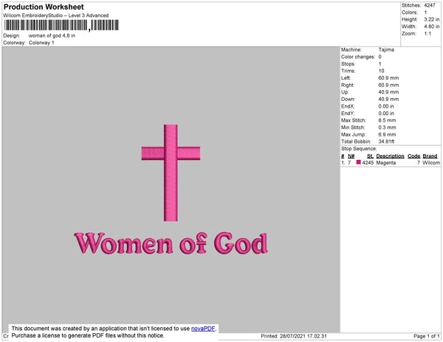Click the barcode under the worksheet title
Viewport: 443px width, 342px height.
(x=61, y=25)
